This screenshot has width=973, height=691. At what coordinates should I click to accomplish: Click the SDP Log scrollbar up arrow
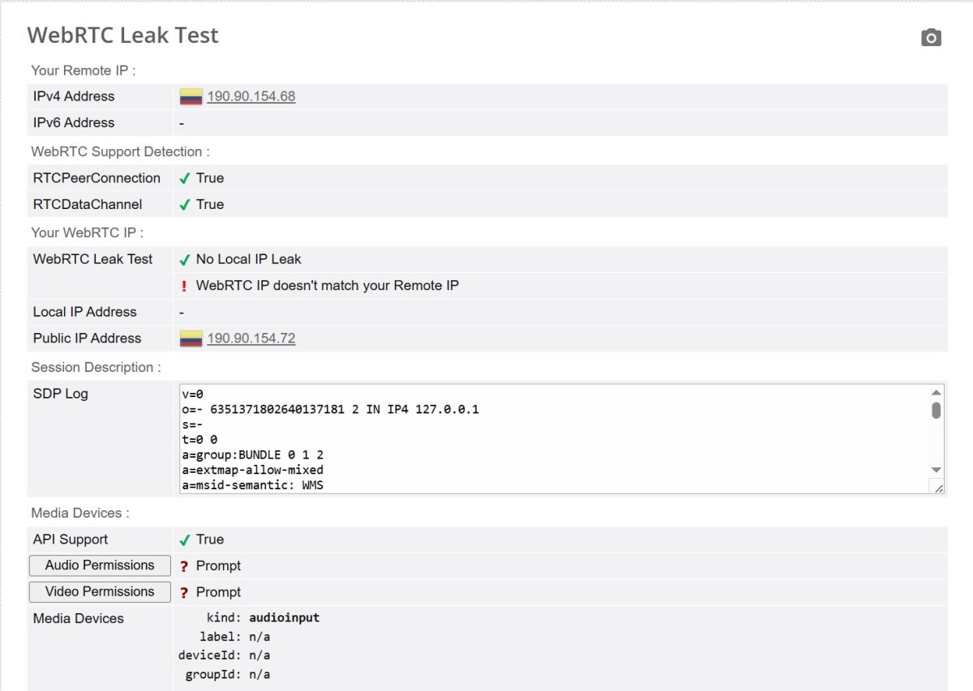(936, 391)
